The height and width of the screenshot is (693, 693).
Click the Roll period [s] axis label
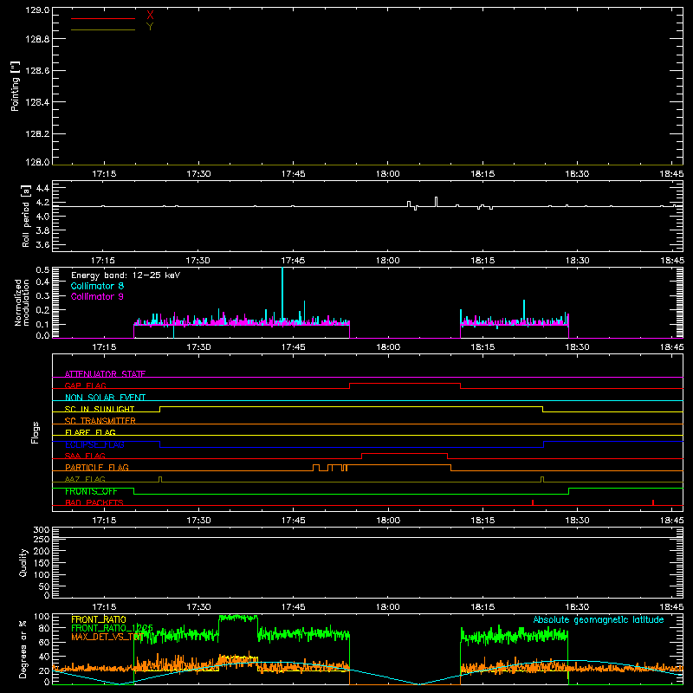click(26, 216)
